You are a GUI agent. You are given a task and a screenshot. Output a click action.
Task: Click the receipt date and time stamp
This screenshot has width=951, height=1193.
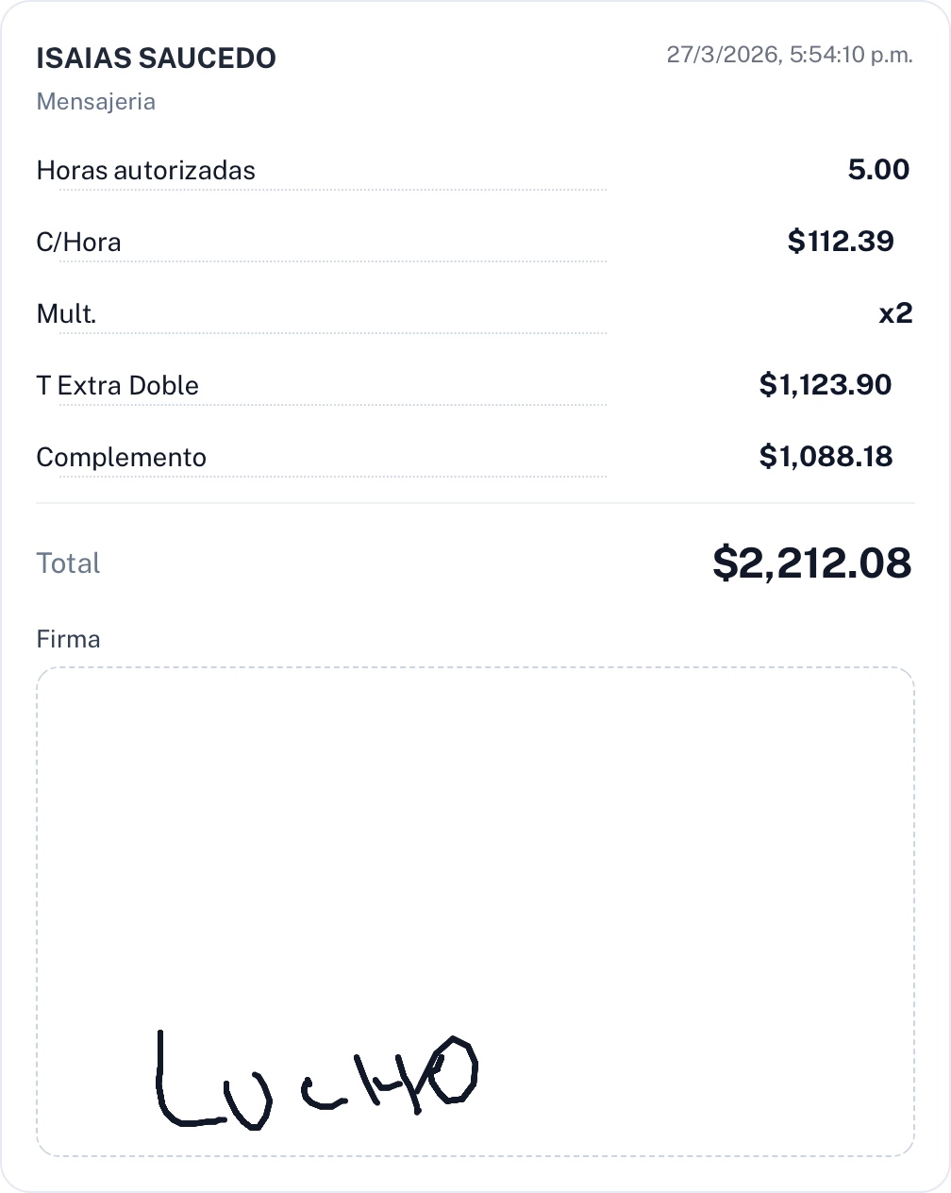[790, 55]
